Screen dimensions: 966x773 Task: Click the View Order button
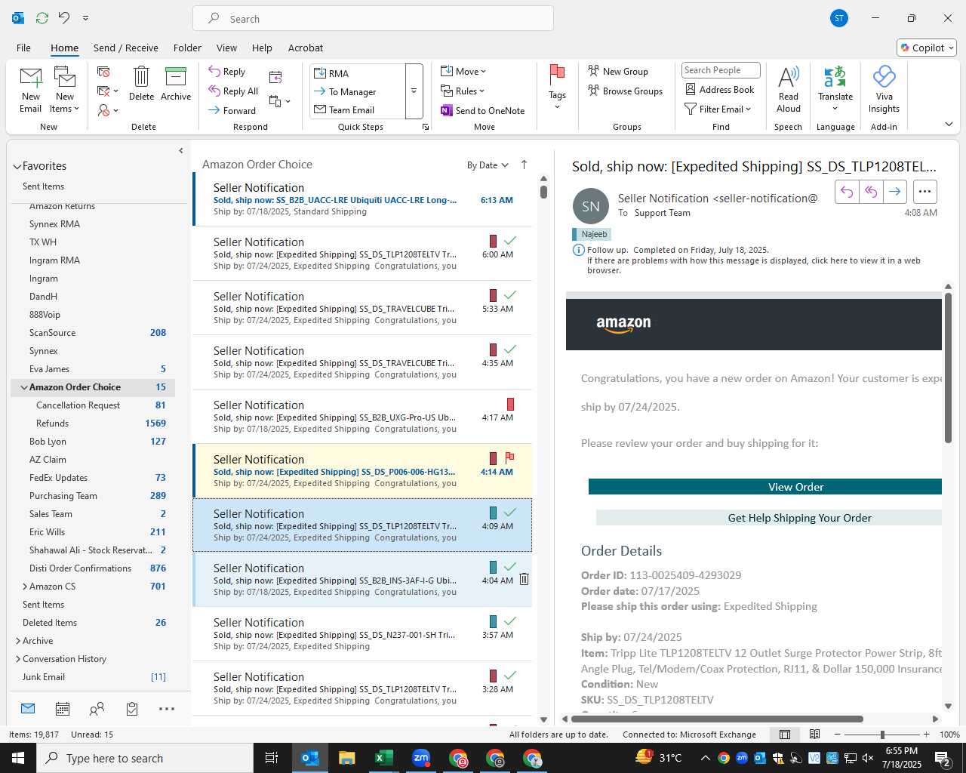coord(765,487)
